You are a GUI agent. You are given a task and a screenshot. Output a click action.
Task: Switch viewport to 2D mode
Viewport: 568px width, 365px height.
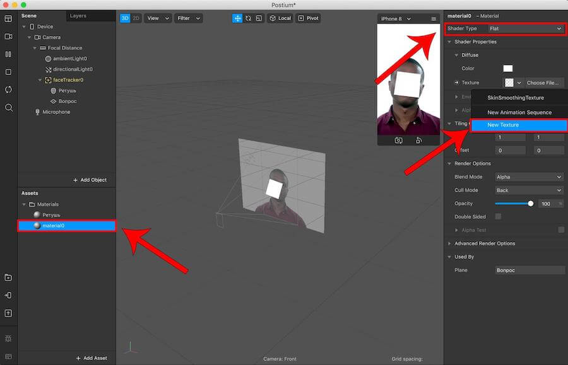[136, 18]
